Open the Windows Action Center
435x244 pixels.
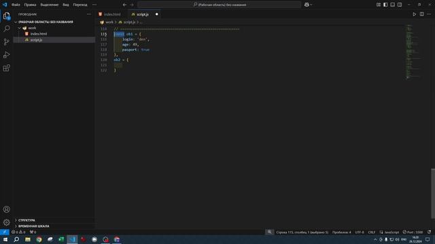[428, 239]
